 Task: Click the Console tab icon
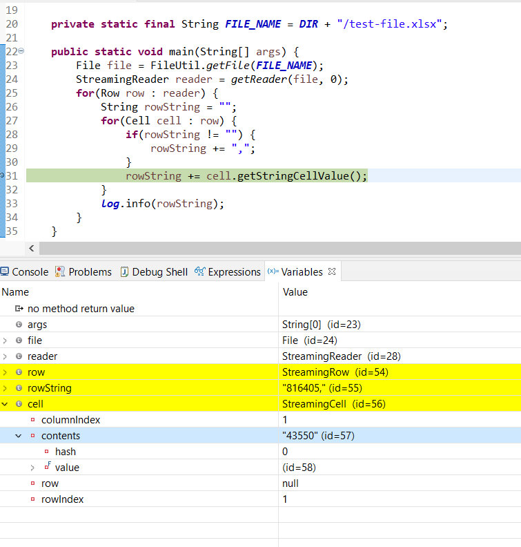pyautogui.click(x=5, y=271)
